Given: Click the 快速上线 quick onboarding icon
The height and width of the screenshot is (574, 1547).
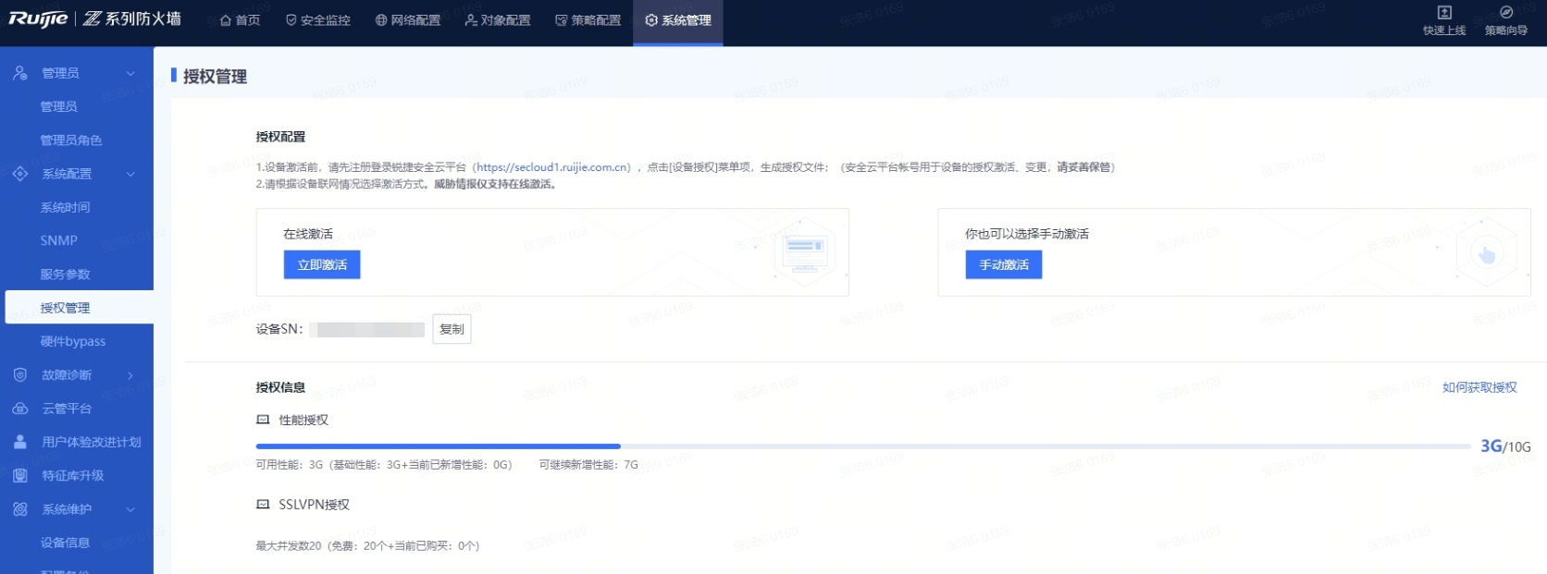Looking at the screenshot, I should (x=1443, y=13).
